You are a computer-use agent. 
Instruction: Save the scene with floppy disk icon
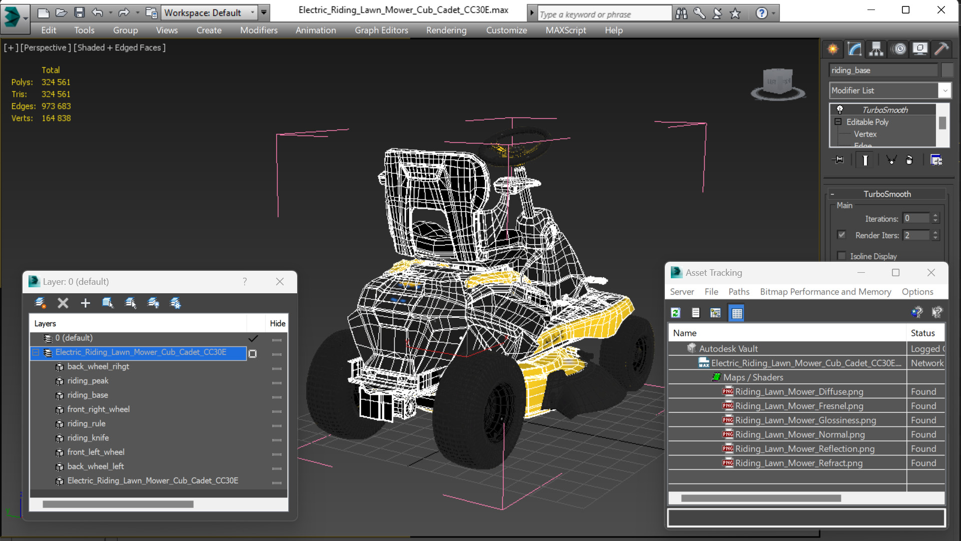click(79, 13)
